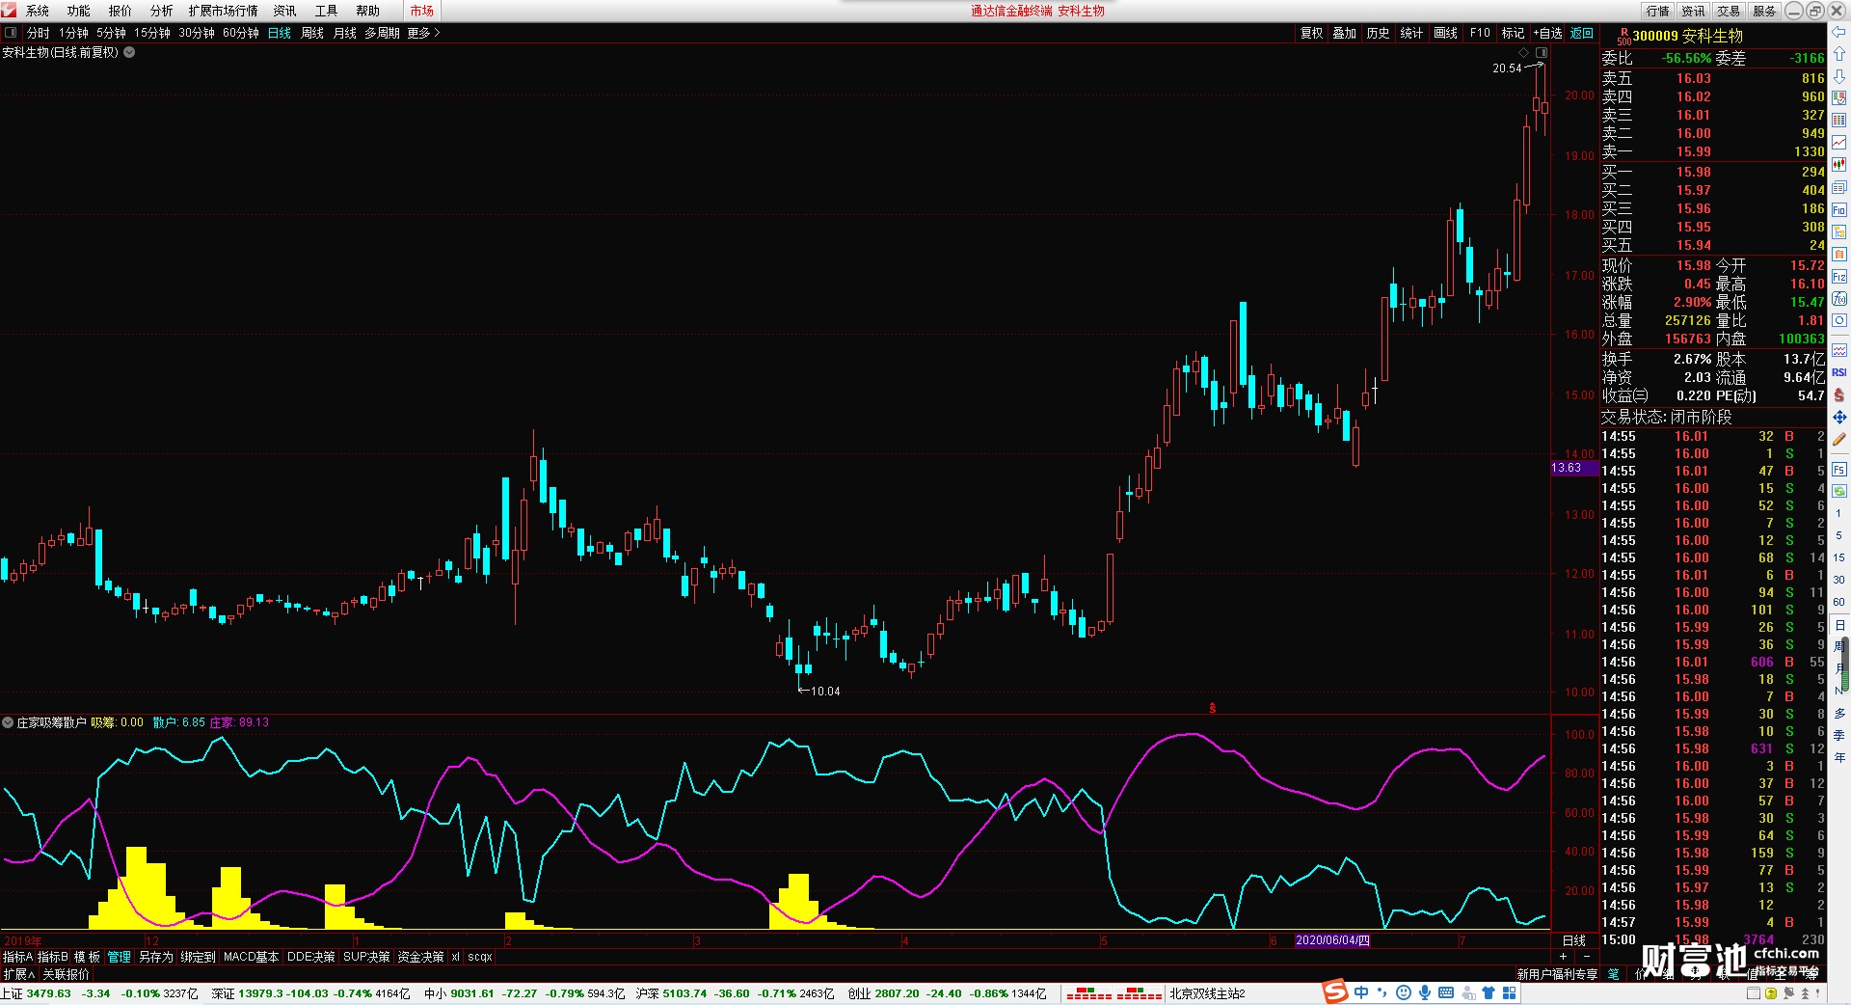Viewport: 1851px width, 1005px height.
Task: Open the time-share line chart sidebar icon
Action: pos(1839,143)
